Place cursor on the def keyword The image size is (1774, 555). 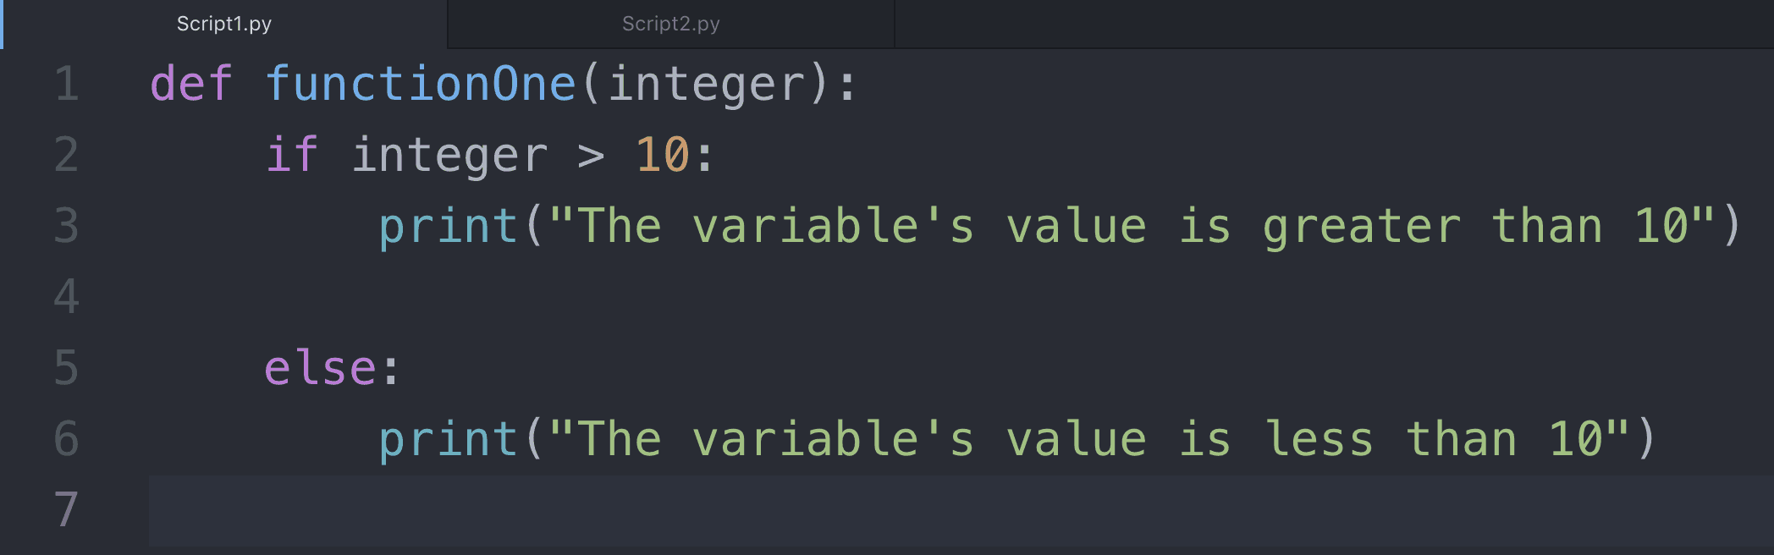(191, 84)
